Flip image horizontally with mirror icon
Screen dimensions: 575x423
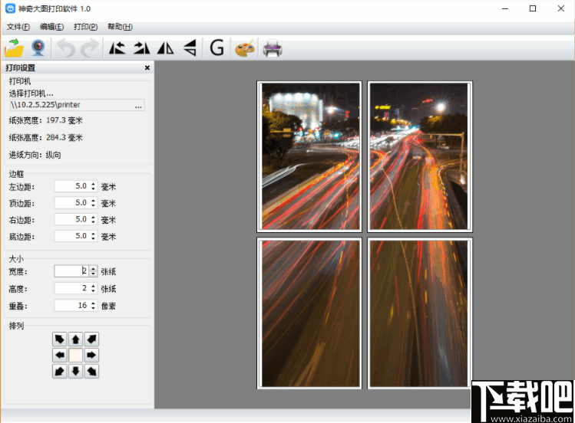(165, 48)
